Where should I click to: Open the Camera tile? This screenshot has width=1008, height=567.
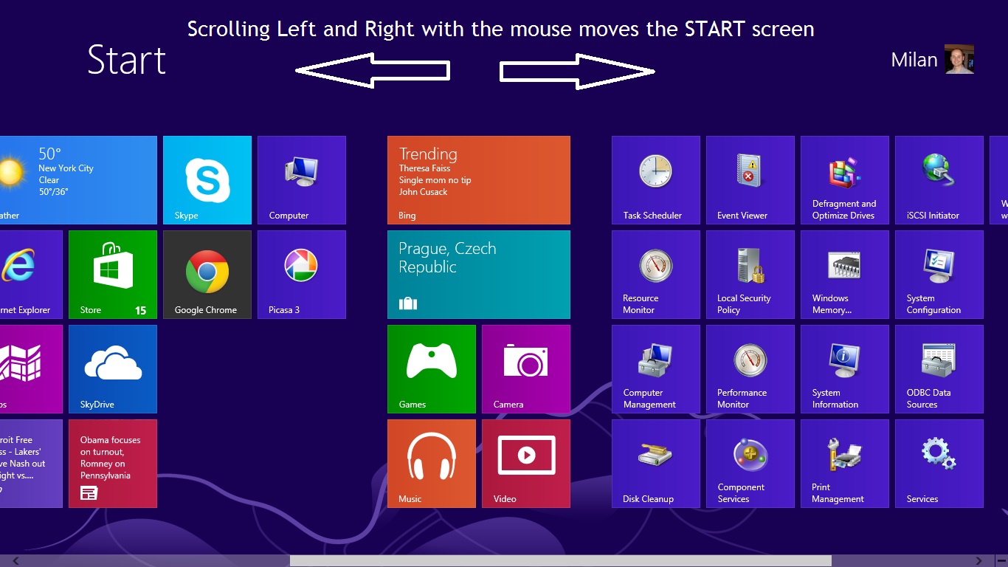tap(526, 369)
